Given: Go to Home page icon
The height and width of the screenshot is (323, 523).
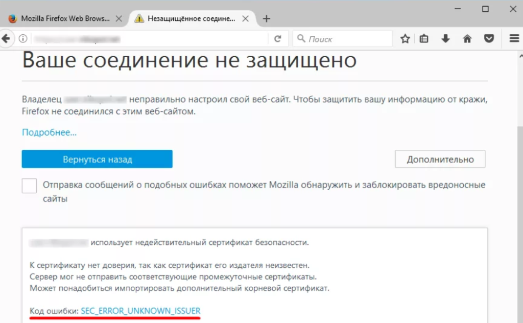Looking at the screenshot, I should click(x=467, y=39).
